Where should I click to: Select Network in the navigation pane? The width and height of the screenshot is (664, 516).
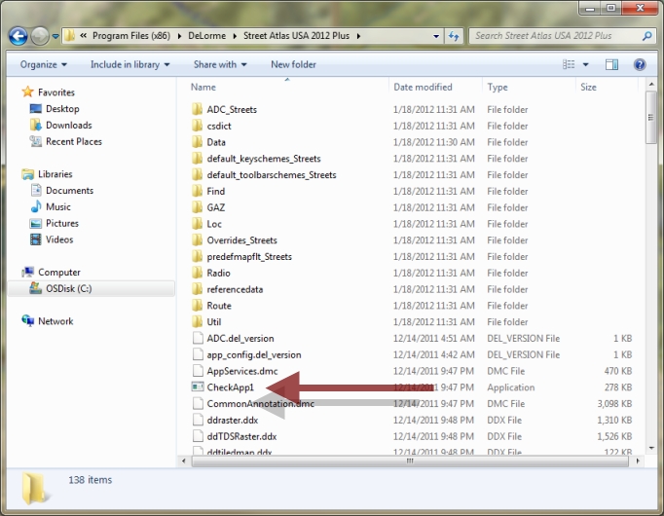coord(55,321)
